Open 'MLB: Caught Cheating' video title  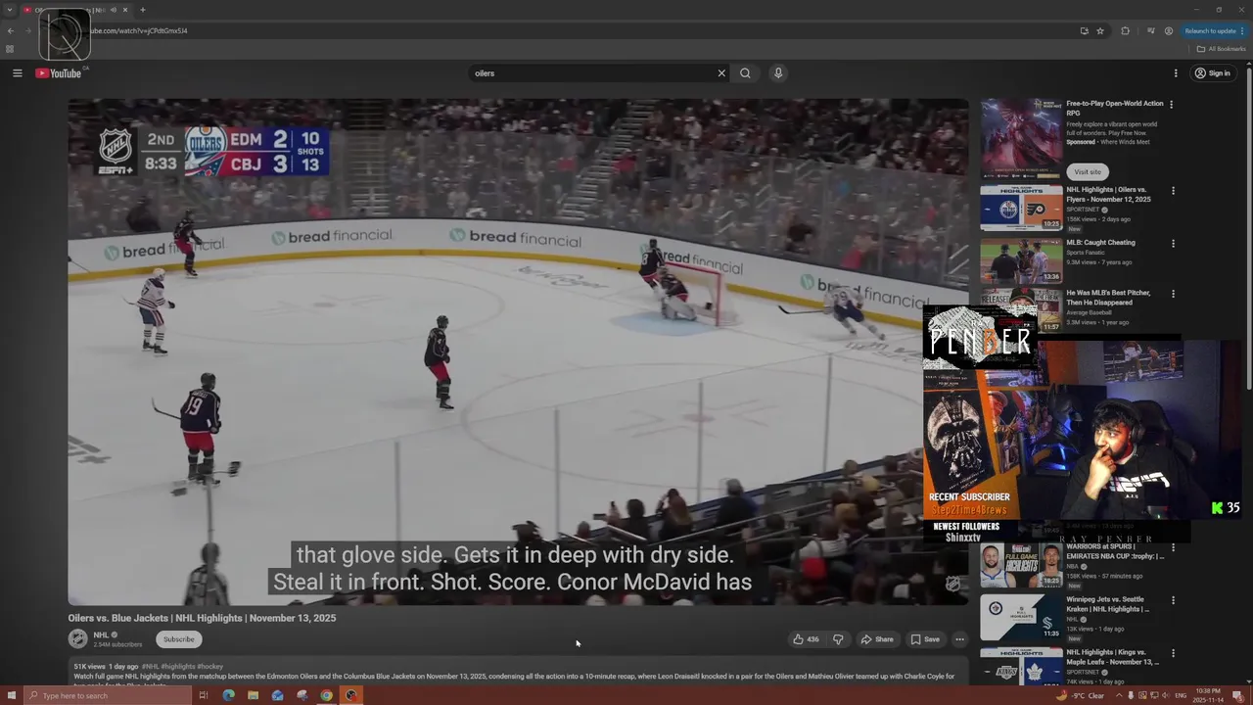coord(1100,243)
